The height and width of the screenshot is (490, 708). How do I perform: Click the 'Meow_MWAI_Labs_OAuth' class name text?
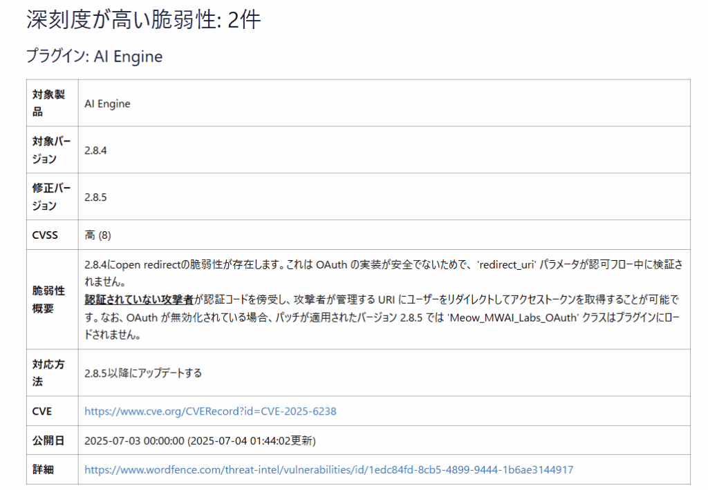tap(513, 317)
